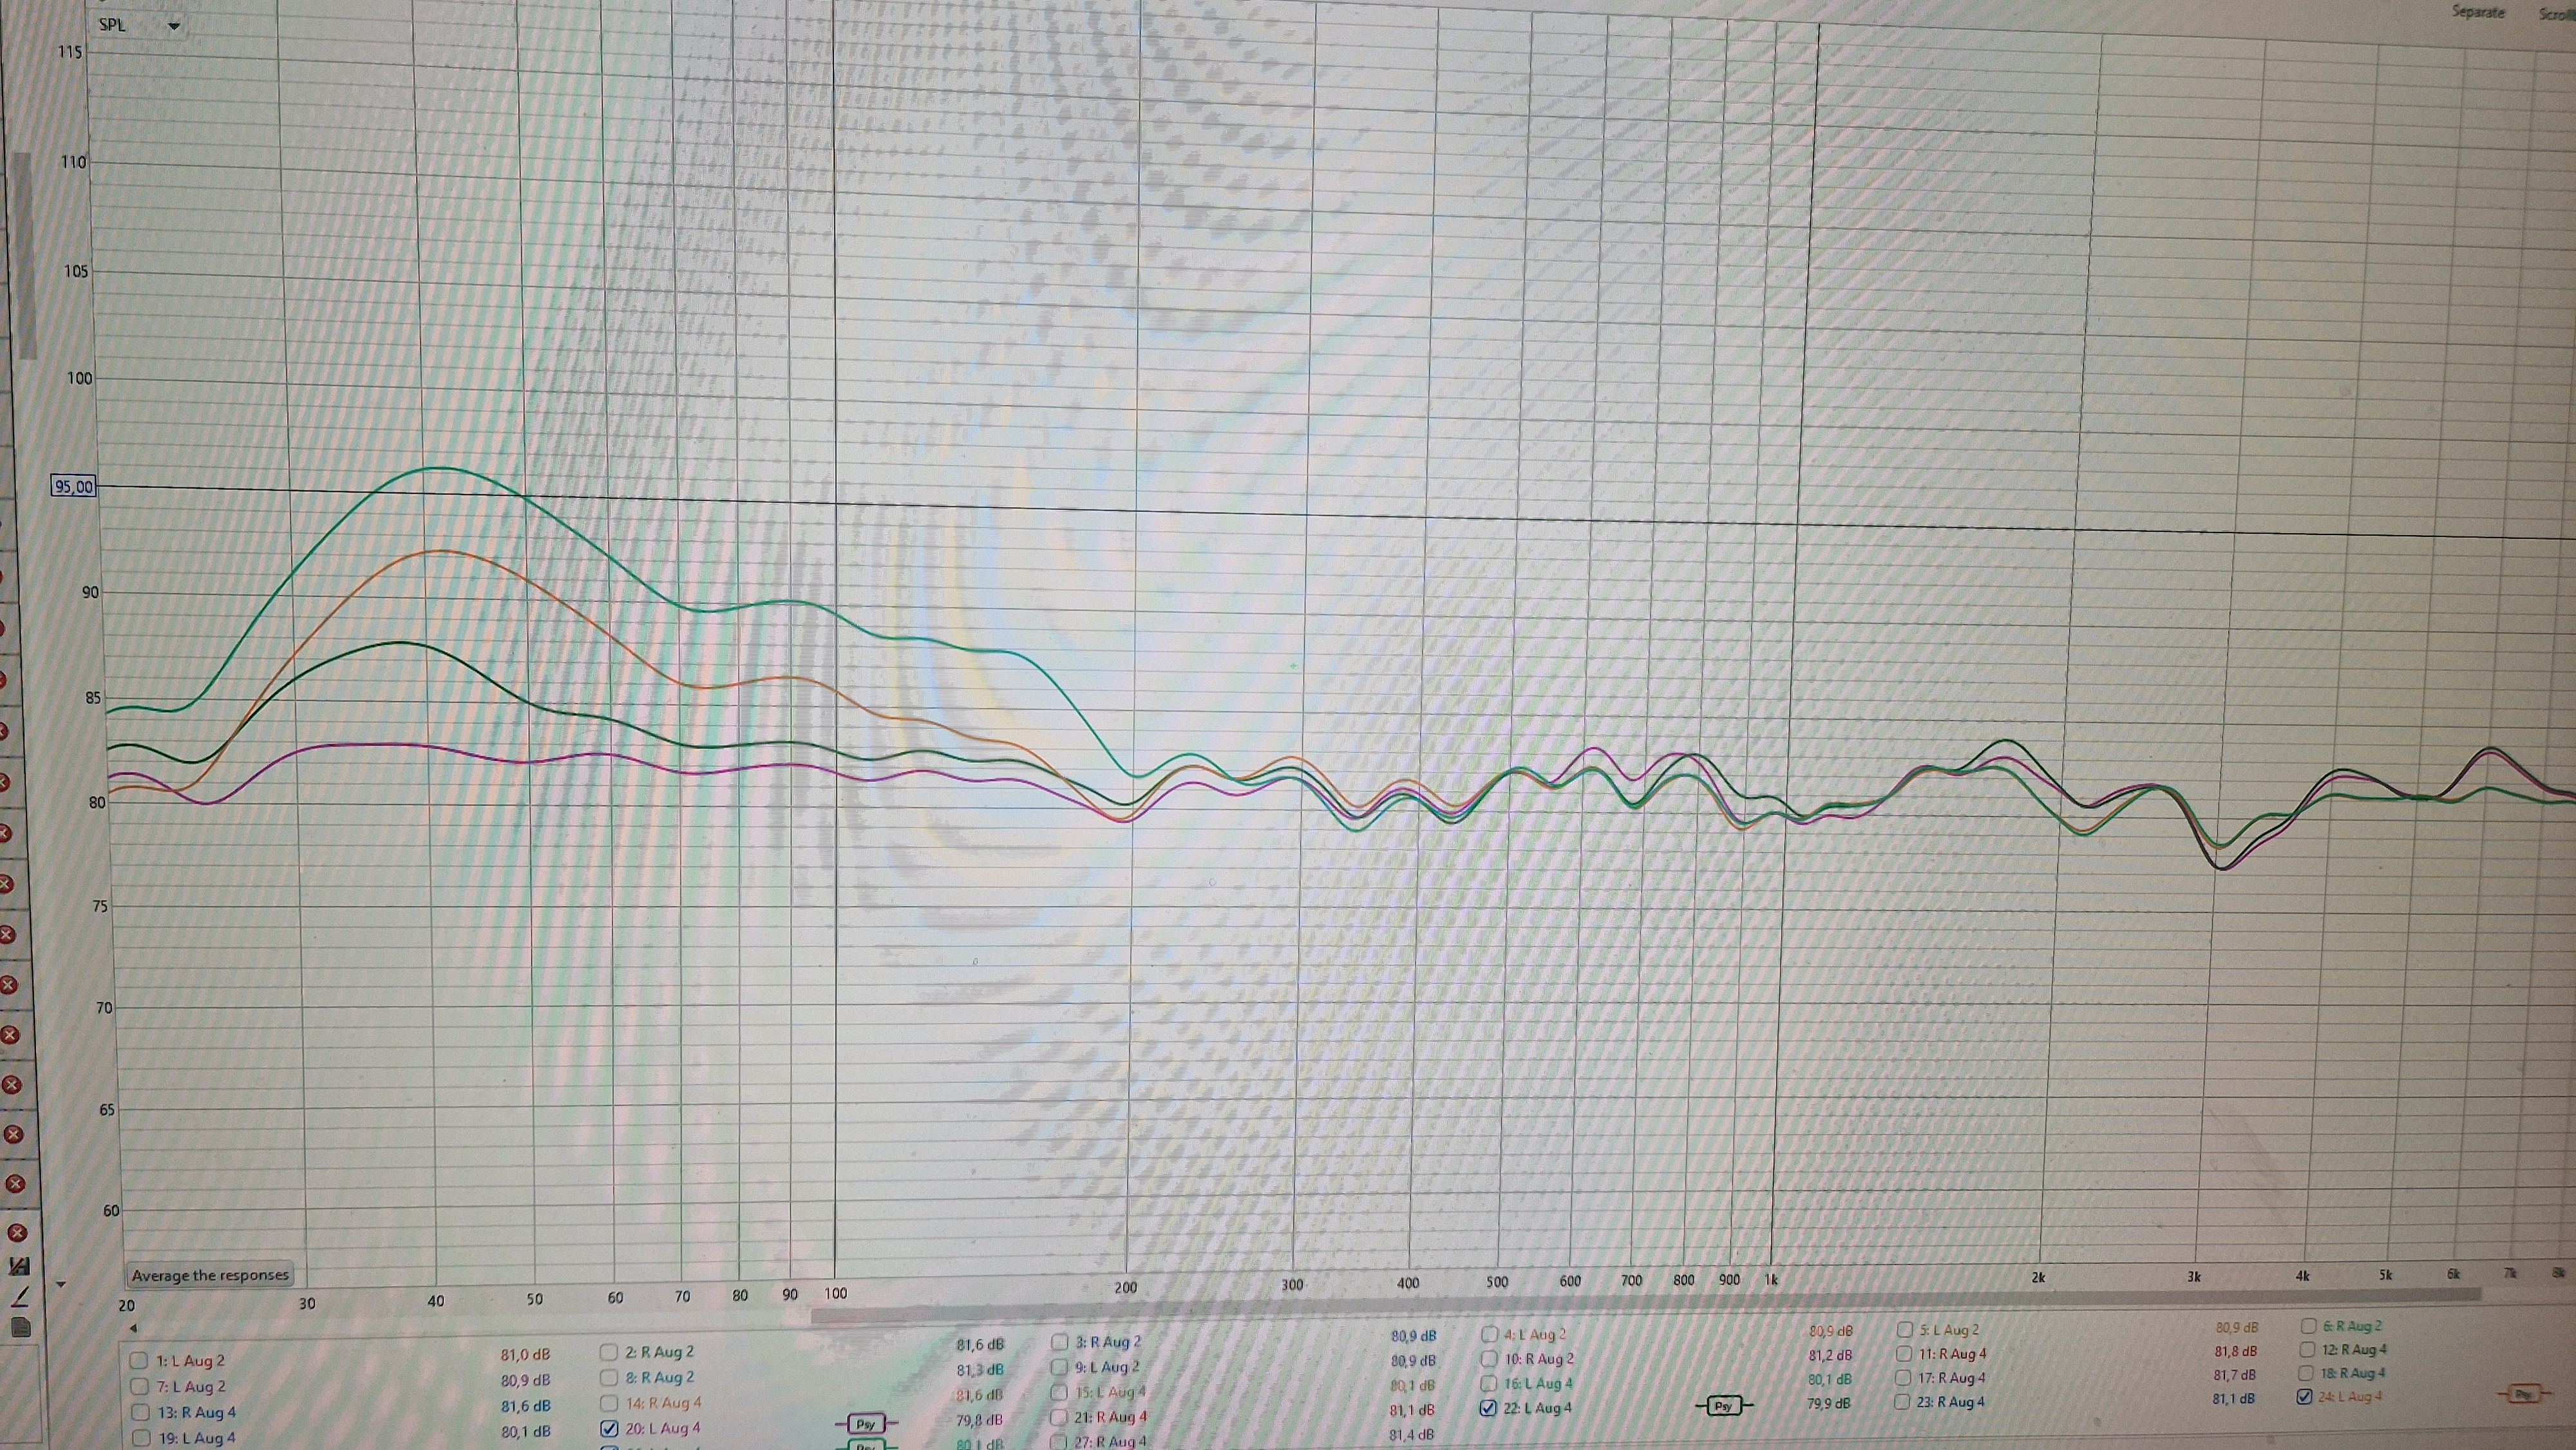Check the 18: R Aug 4 trace
This screenshot has width=2576, height=1450.
pos(2306,1374)
